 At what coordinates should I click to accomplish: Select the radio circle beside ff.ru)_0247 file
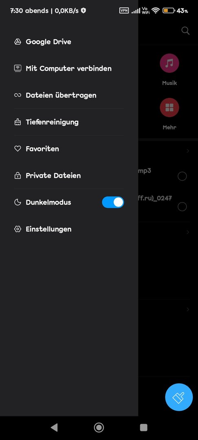(182, 207)
